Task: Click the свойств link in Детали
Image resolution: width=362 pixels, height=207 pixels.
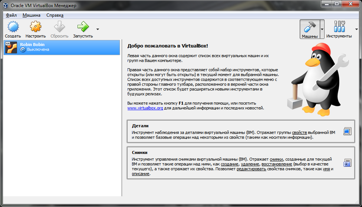Action: [299, 132]
